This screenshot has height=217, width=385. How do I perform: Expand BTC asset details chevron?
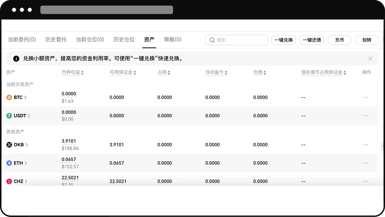click(x=25, y=97)
